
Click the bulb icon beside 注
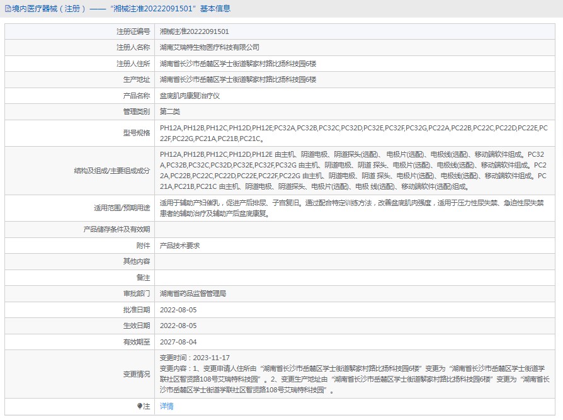point(140,406)
